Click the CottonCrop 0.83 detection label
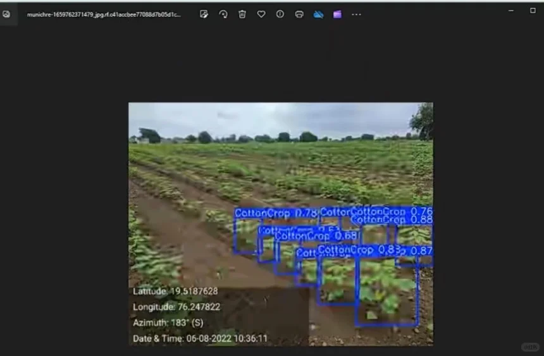Screen dimensions: 544x356 tap(359, 250)
